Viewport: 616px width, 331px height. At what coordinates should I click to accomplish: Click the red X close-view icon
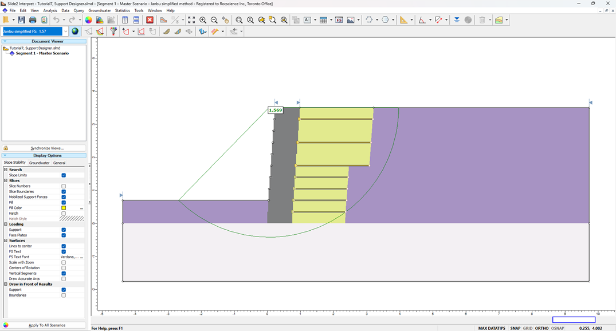pyautogui.click(x=150, y=20)
